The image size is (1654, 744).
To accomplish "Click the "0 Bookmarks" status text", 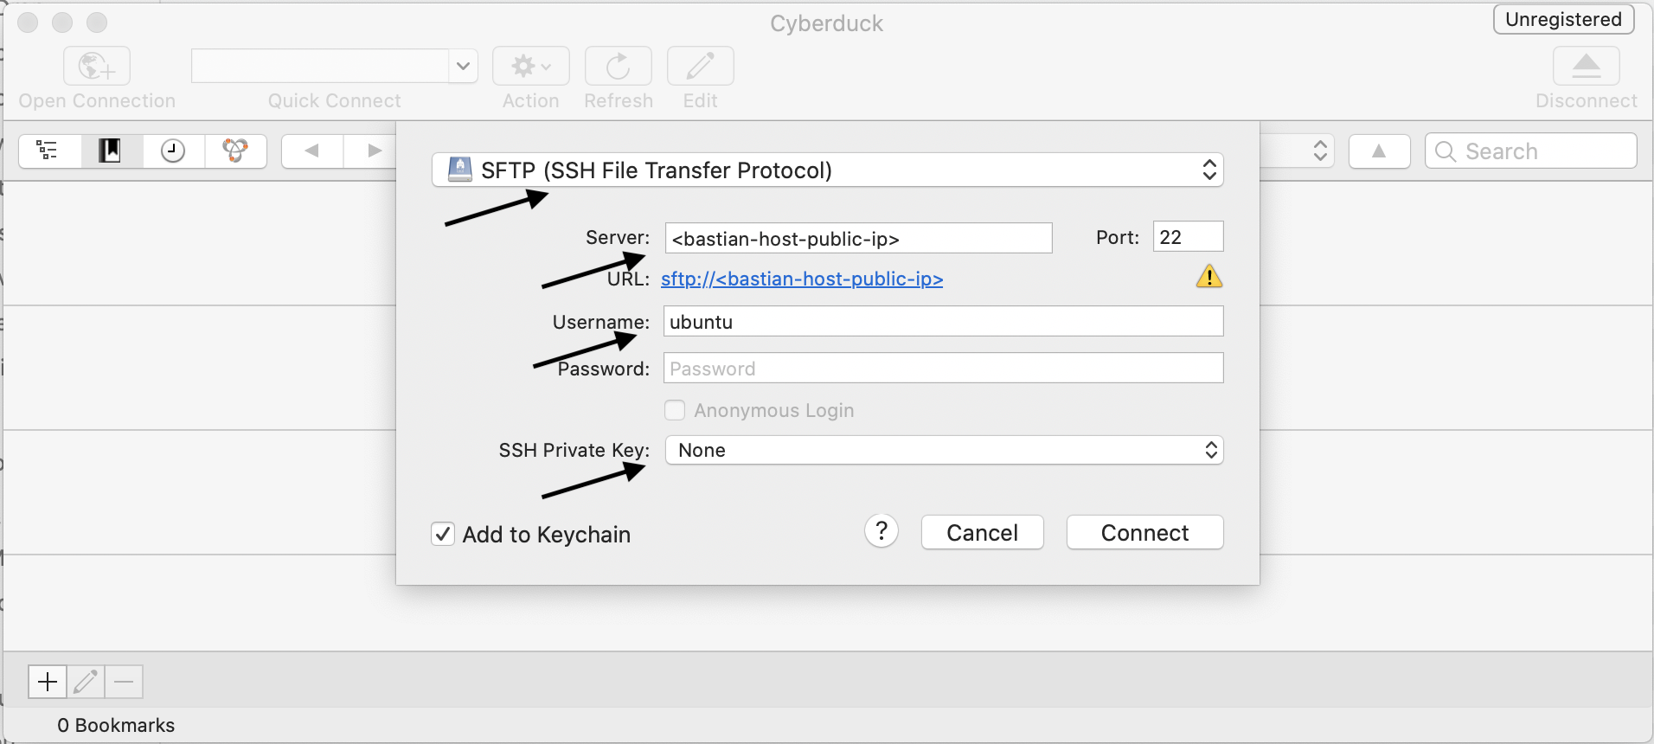I will tap(116, 725).
